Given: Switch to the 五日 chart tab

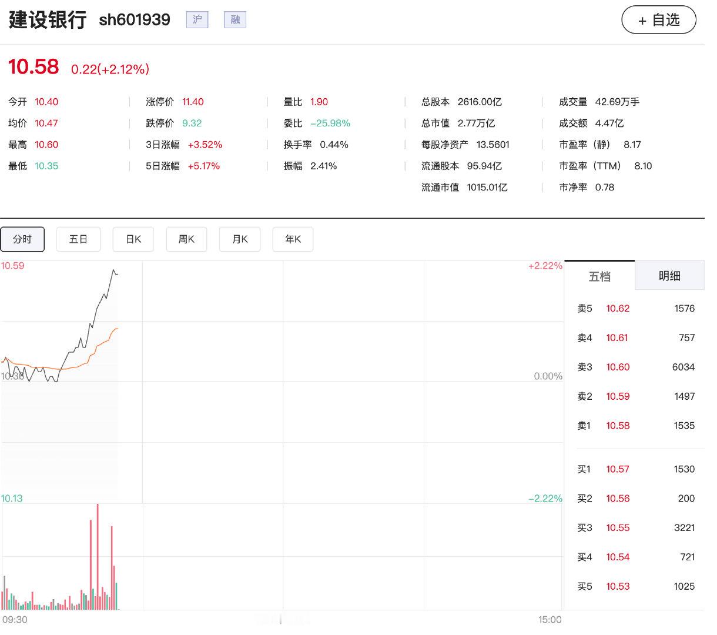Looking at the screenshot, I should (x=78, y=239).
